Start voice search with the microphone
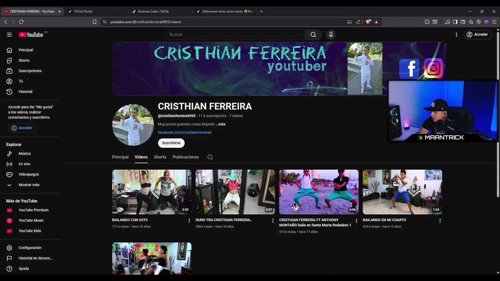The width and height of the screenshot is (500, 281). [x=331, y=34]
